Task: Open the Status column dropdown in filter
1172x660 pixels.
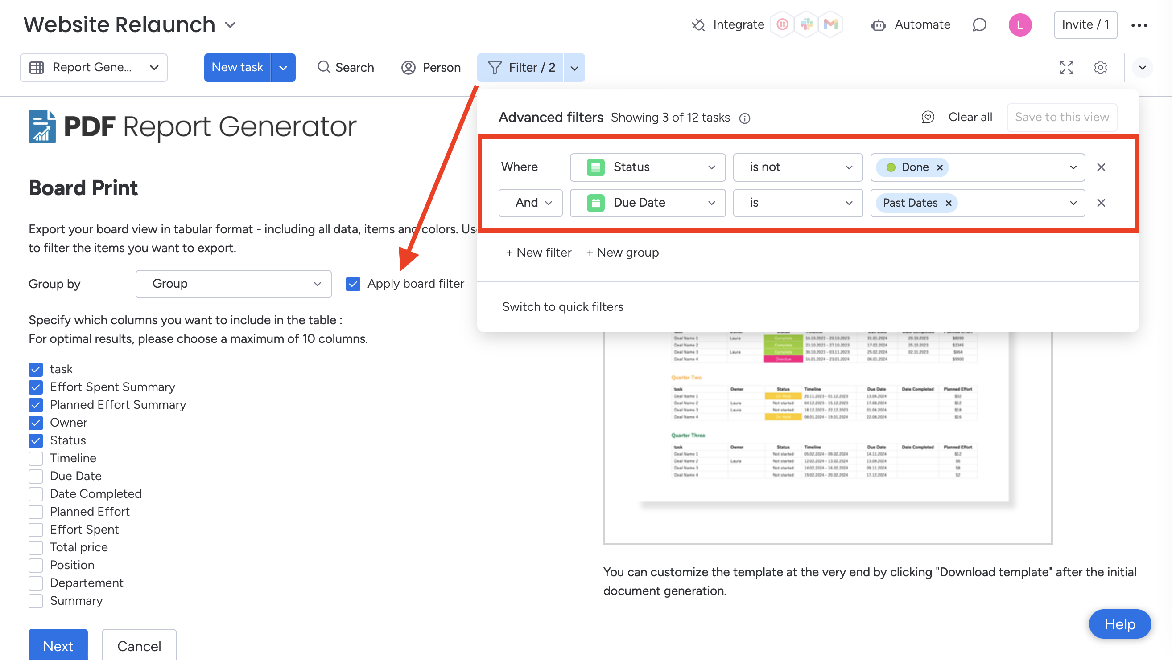Action: pyautogui.click(x=648, y=167)
